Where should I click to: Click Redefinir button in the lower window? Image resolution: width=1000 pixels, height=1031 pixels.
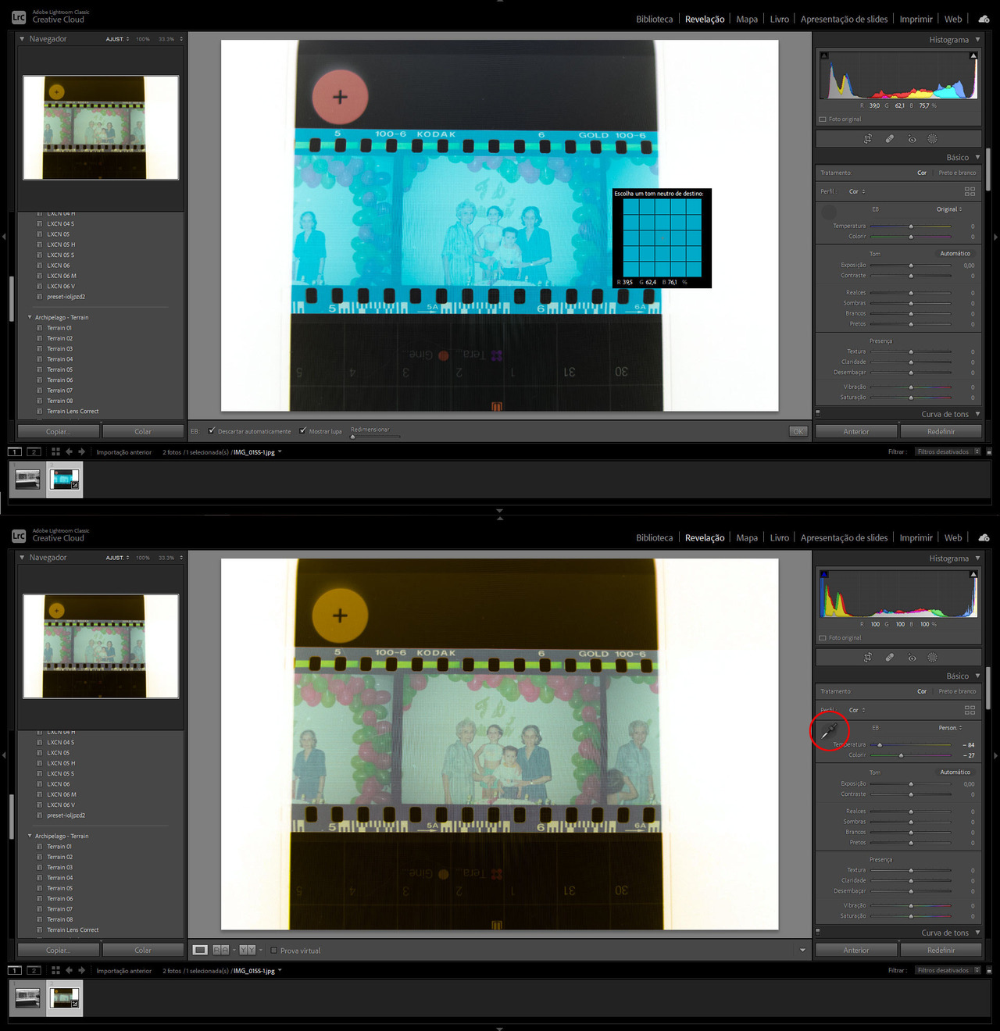941,950
